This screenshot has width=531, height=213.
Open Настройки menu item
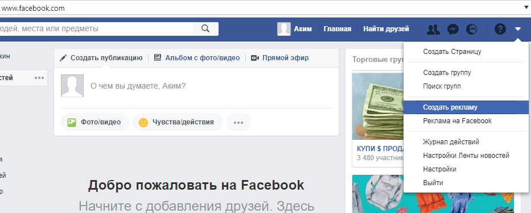pyautogui.click(x=466, y=169)
